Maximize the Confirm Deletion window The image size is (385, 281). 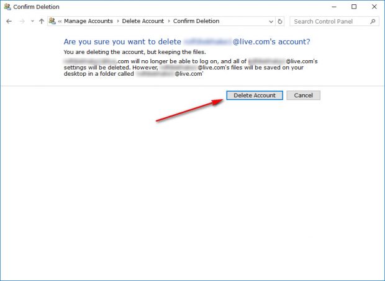[x=354, y=7]
